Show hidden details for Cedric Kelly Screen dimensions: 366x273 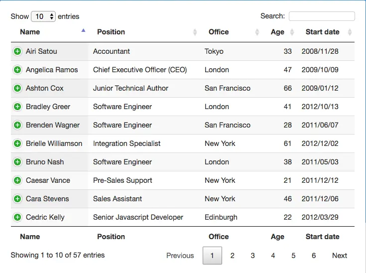17,217
